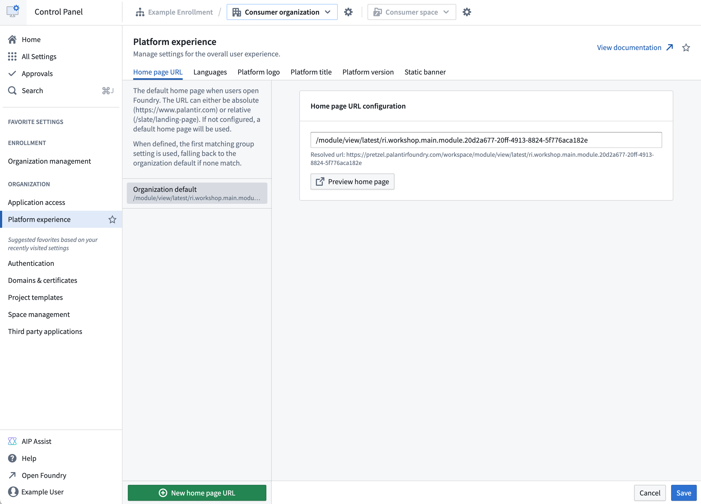
Task: Favorite the page with header star
Action: (x=686, y=48)
